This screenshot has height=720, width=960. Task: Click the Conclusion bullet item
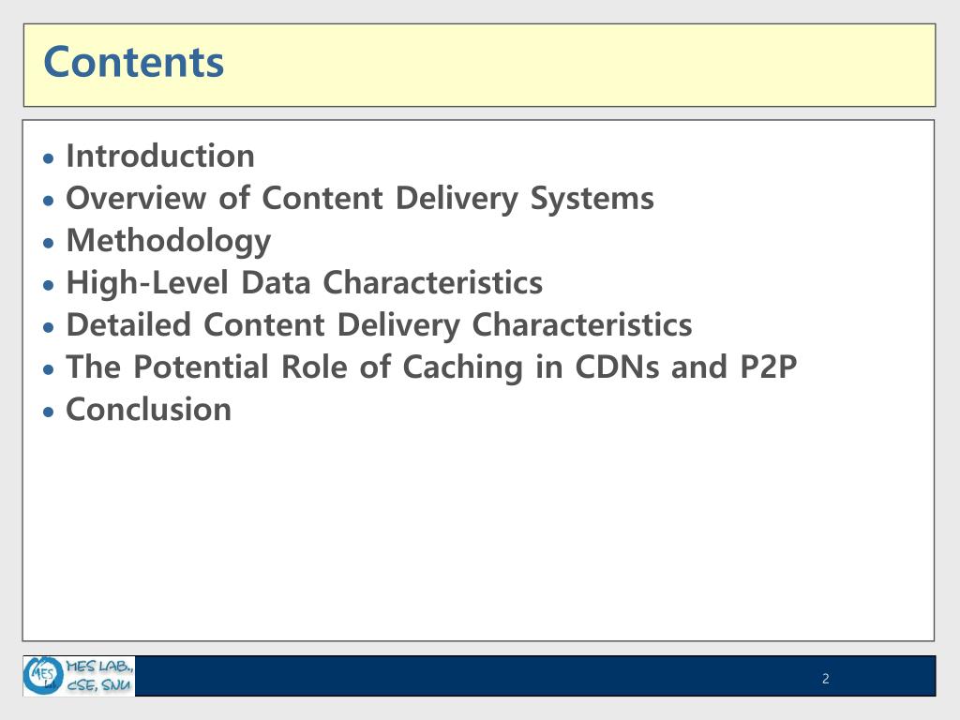(149, 409)
